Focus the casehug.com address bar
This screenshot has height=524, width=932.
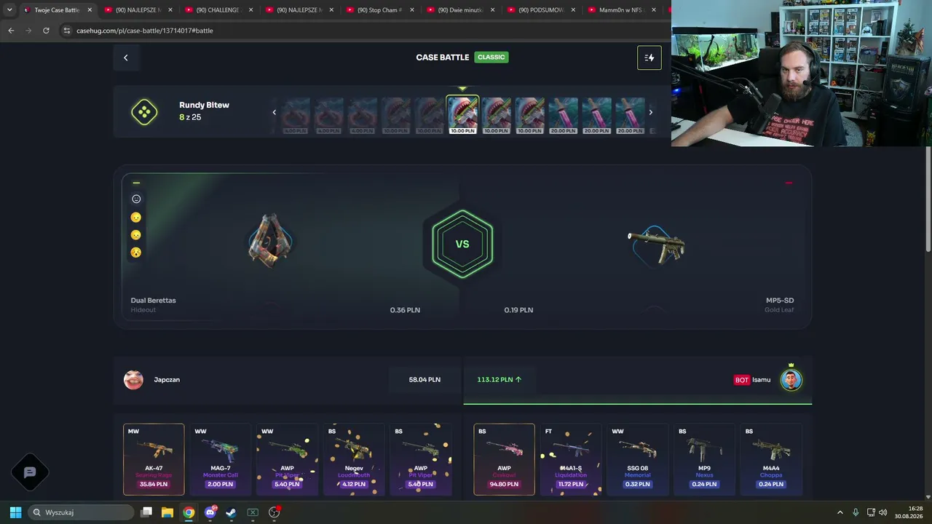[364, 31]
